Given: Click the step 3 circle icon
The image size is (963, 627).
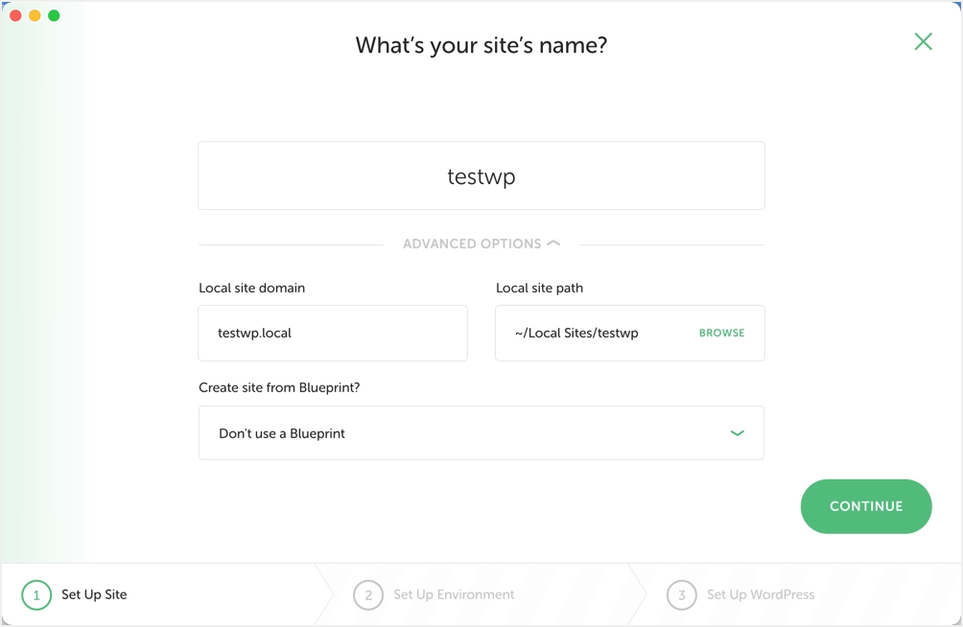Looking at the screenshot, I should pyautogui.click(x=682, y=595).
